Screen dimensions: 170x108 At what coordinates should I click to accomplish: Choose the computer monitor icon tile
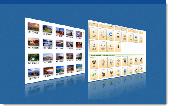[x=136, y=38]
